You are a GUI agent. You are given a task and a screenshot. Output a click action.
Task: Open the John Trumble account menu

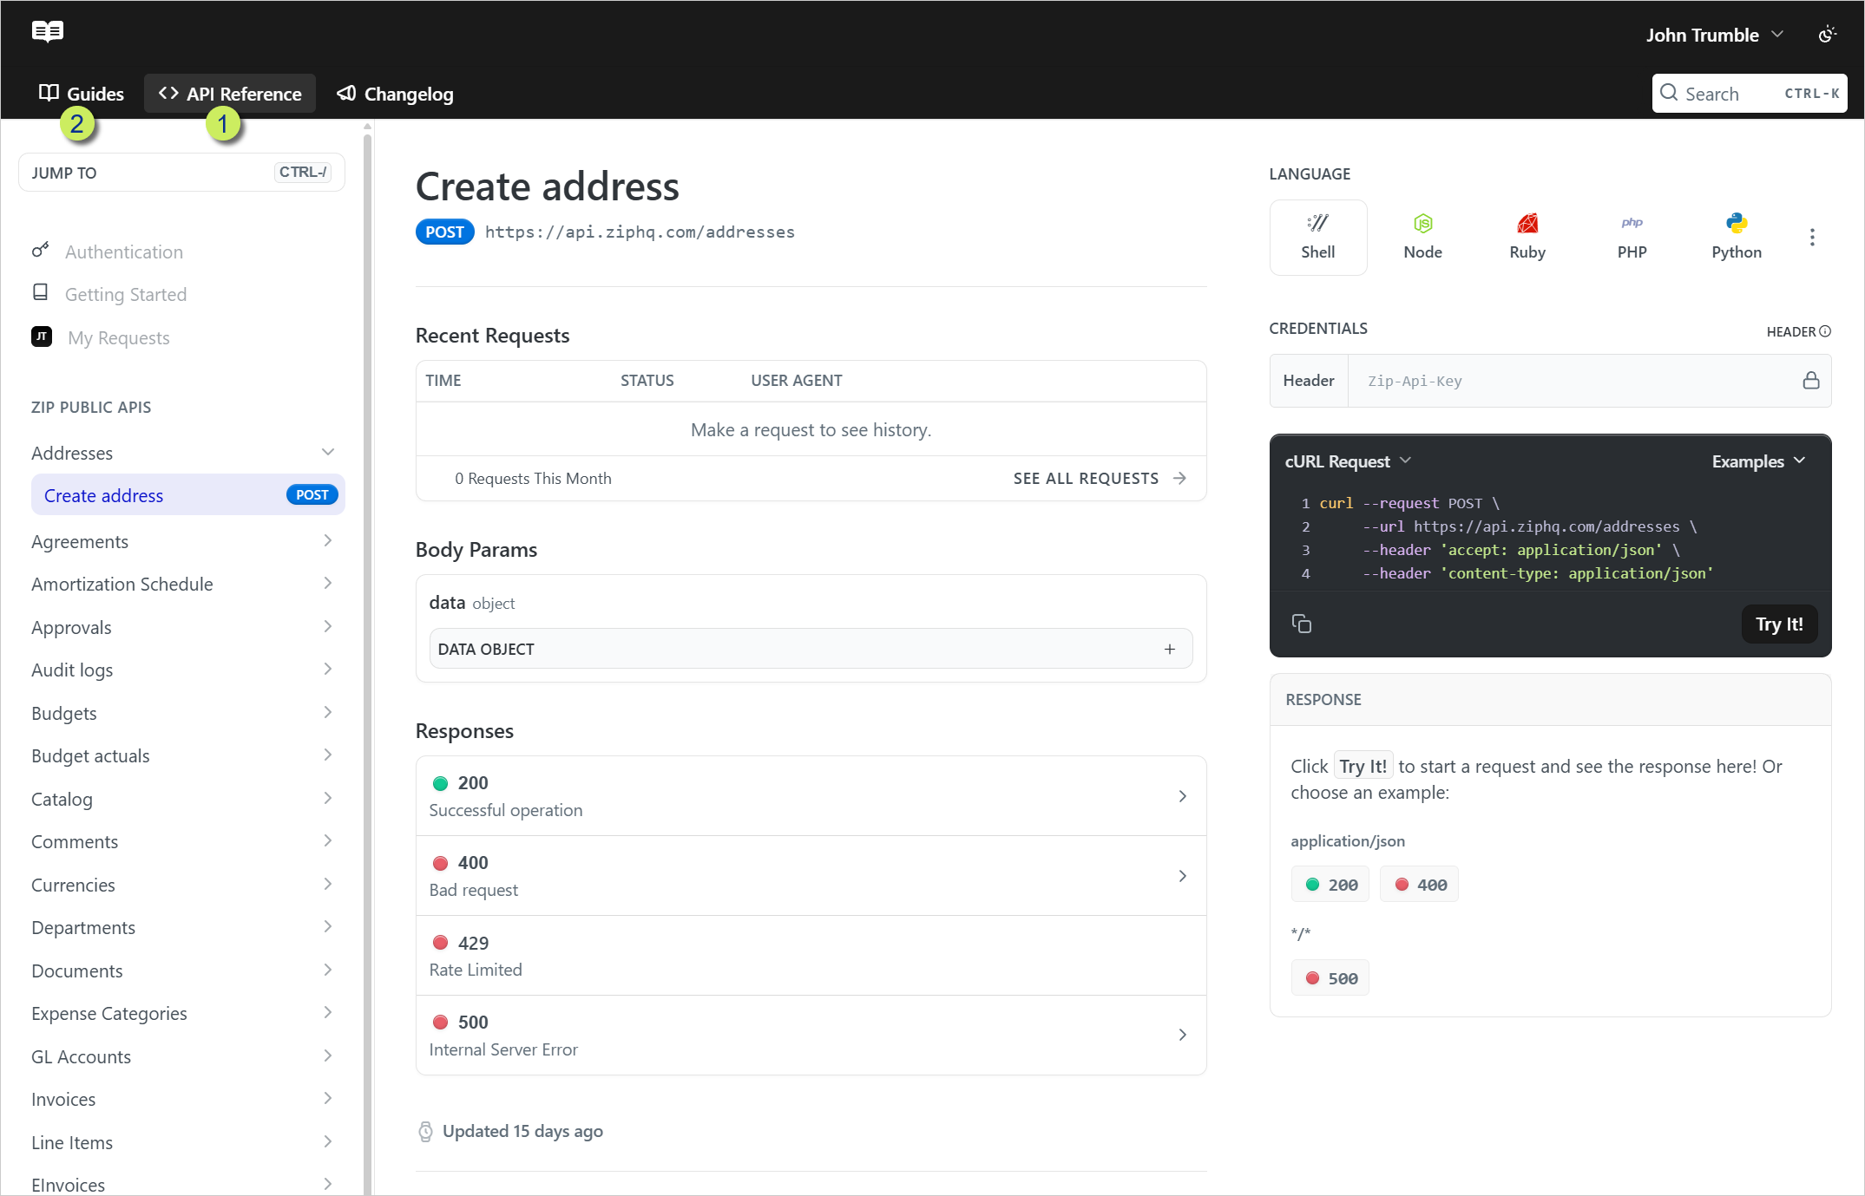click(x=1715, y=35)
